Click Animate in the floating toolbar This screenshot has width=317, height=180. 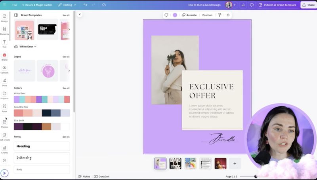tap(189, 15)
